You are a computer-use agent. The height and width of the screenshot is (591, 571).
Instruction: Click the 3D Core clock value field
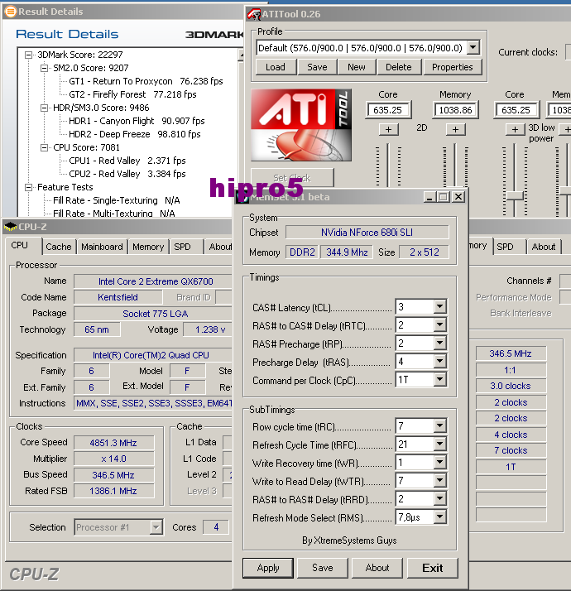point(516,110)
